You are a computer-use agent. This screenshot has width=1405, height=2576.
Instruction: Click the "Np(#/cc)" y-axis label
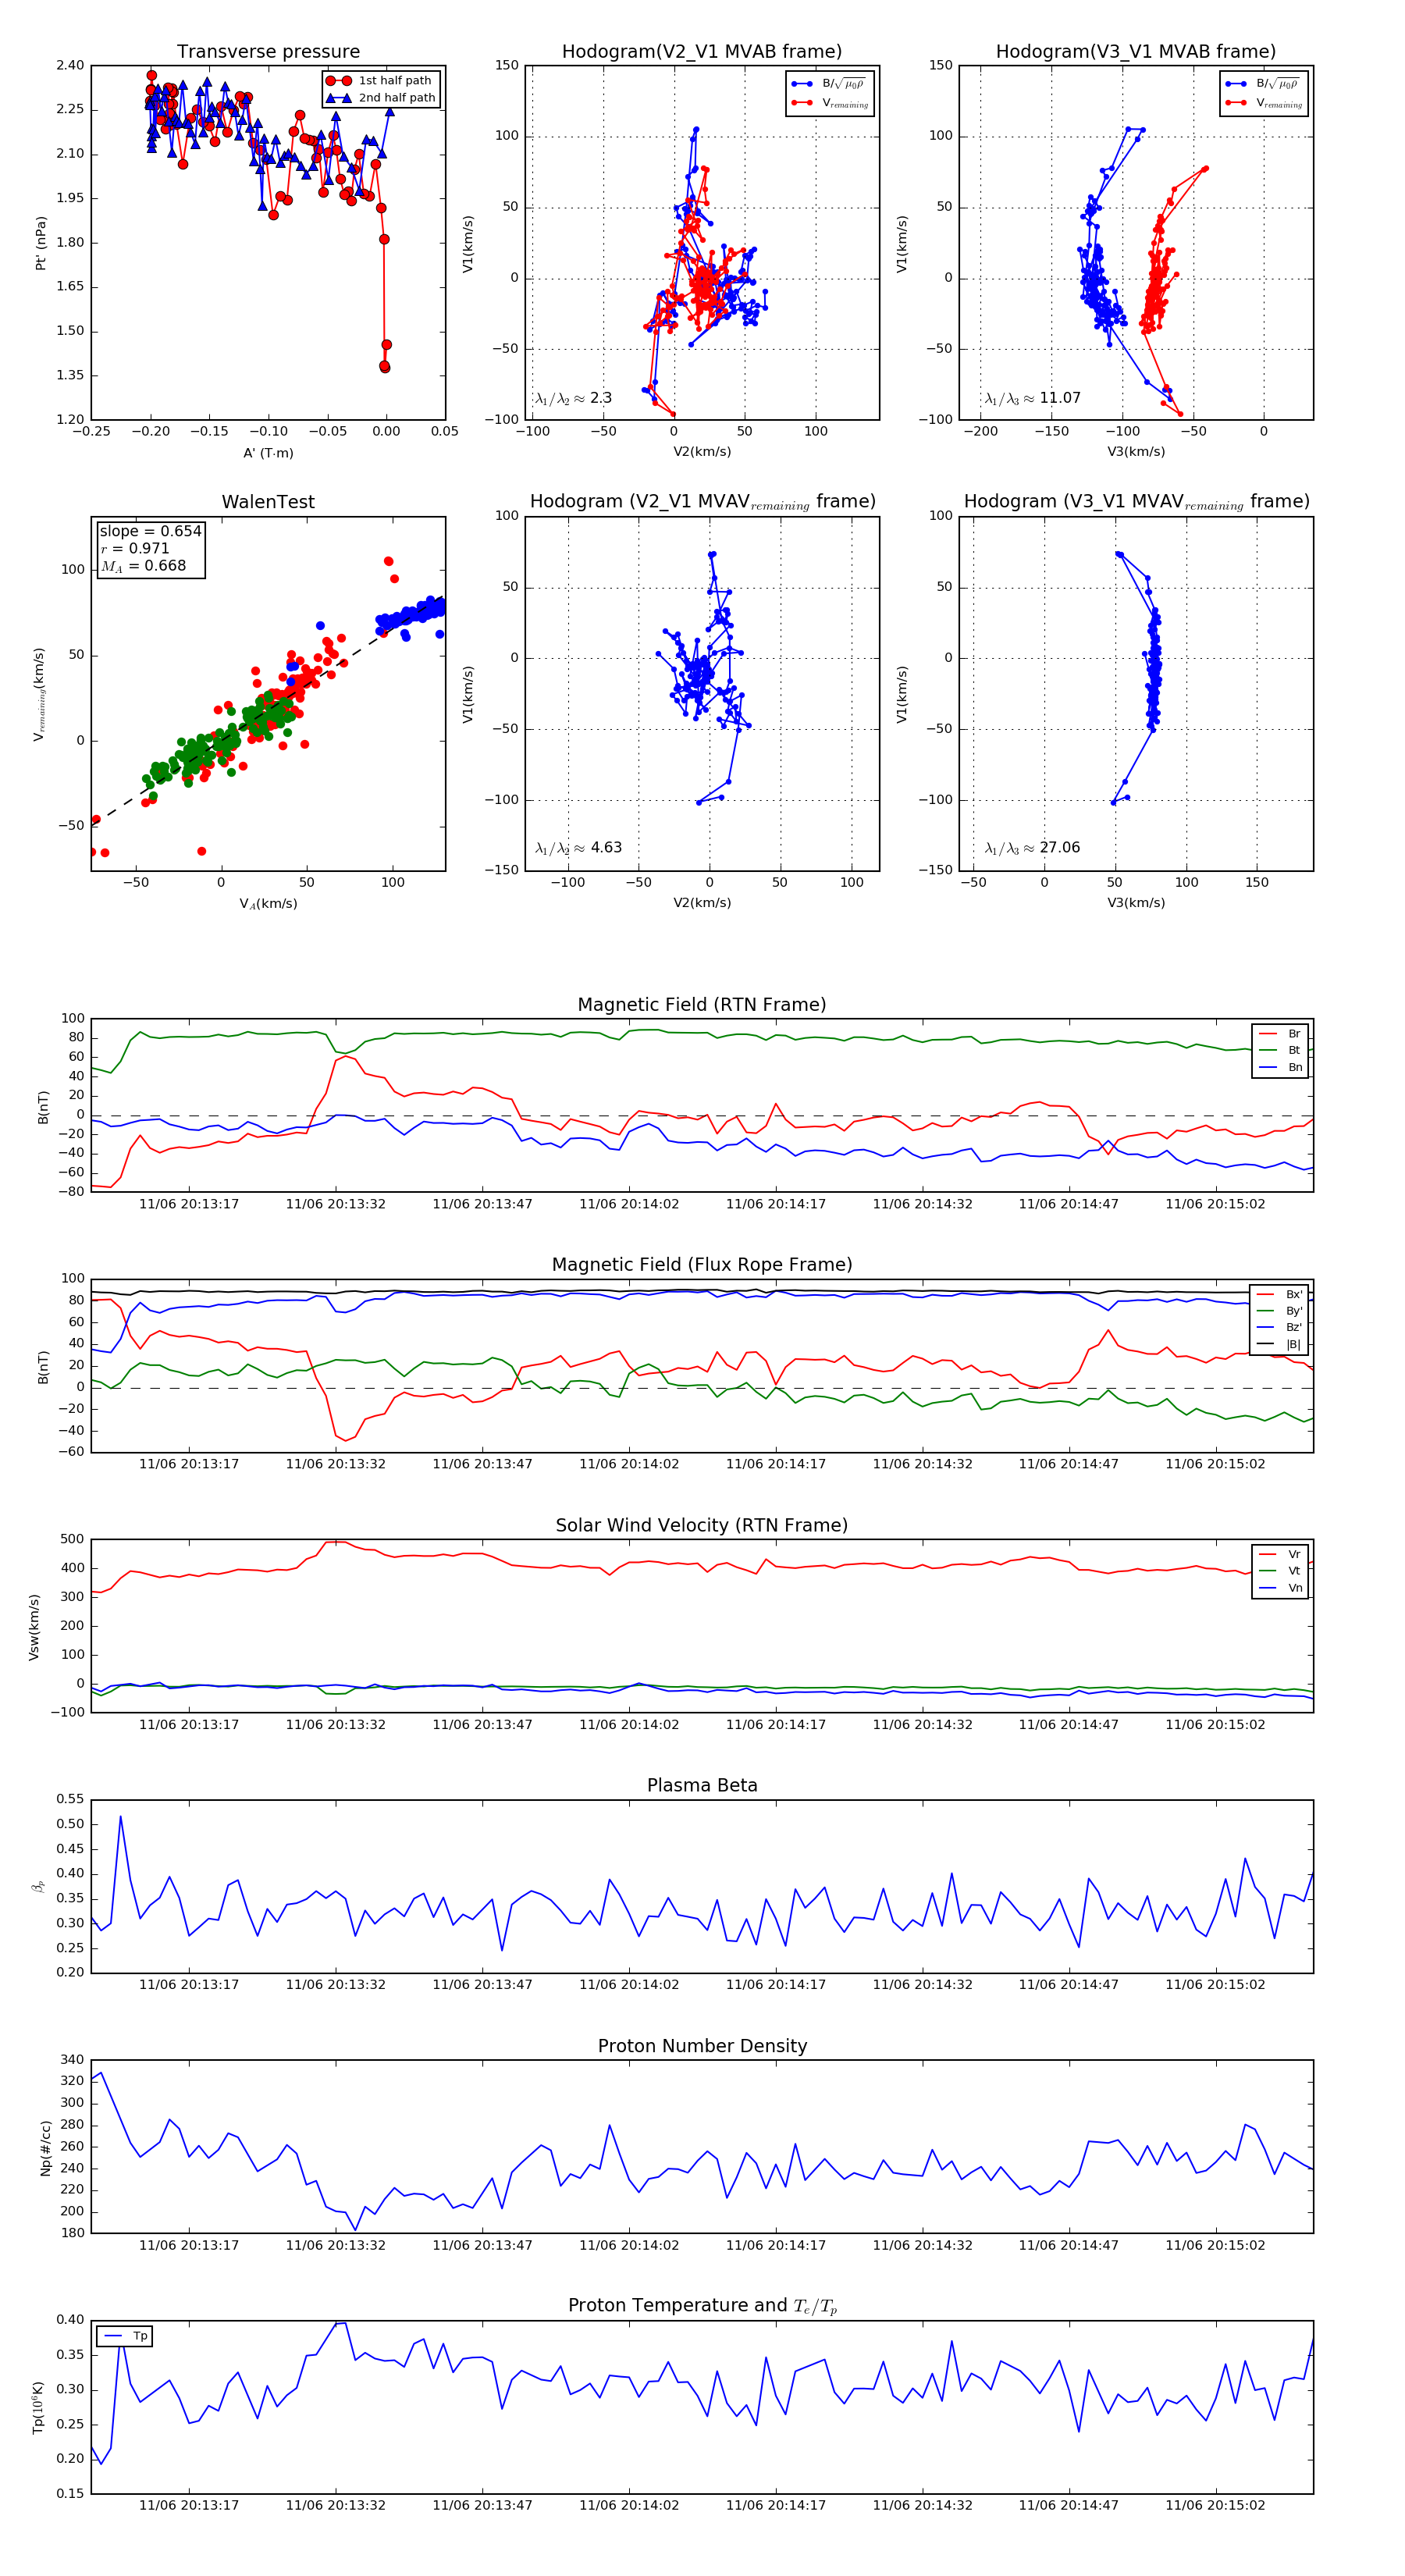pyautogui.click(x=45, y=2147)
